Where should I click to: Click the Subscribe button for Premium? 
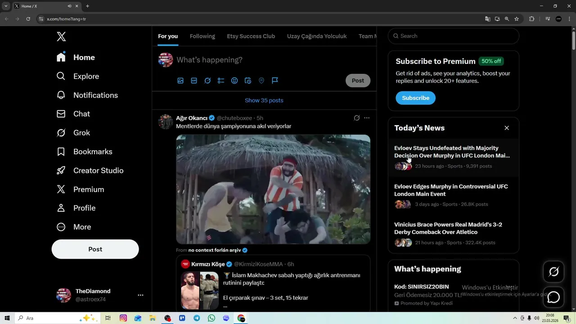coord(415,98)
